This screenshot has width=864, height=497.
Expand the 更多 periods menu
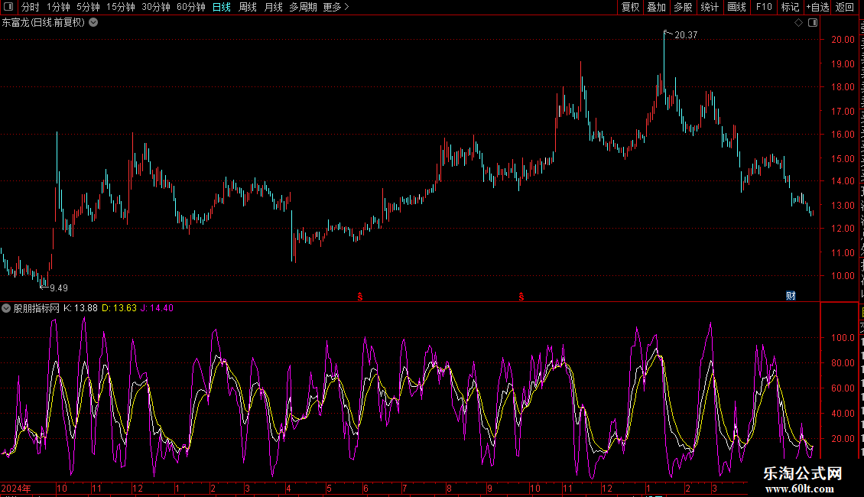pyautogui.click(x=336, y=7)
